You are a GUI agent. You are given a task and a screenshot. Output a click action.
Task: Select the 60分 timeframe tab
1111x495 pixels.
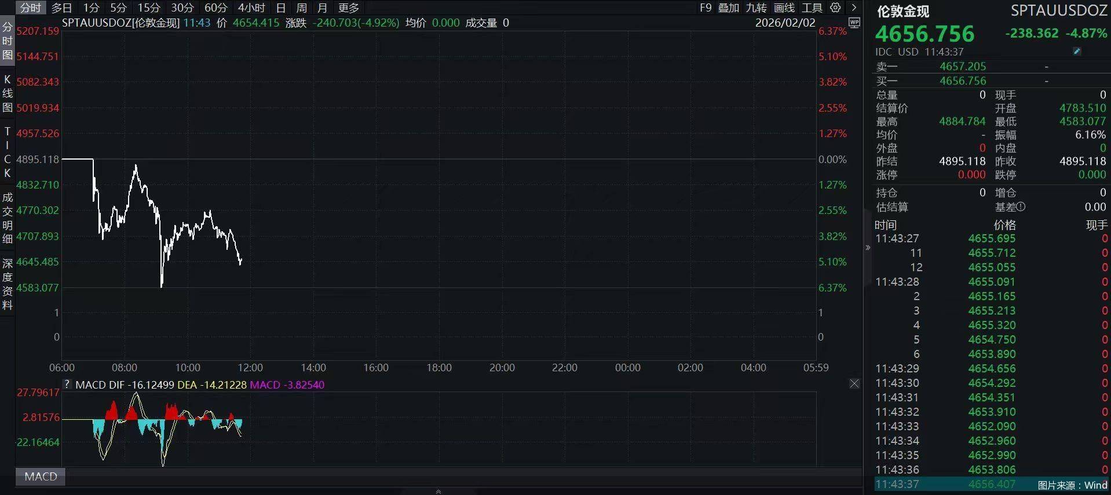click(215, 8)
